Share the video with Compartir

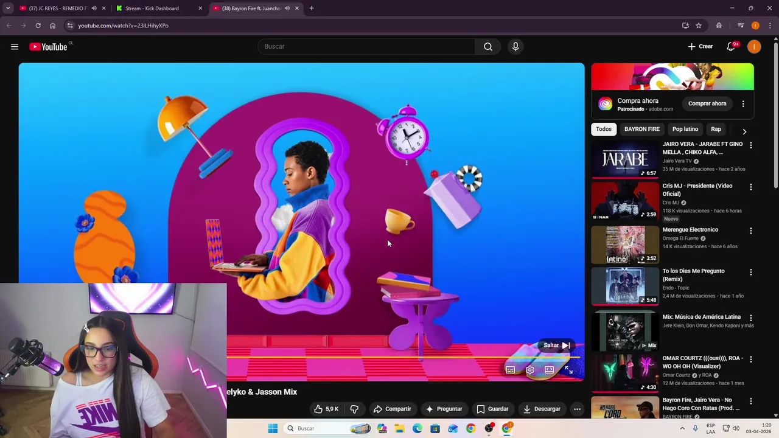pyautogui.click(x=392, y=409)
